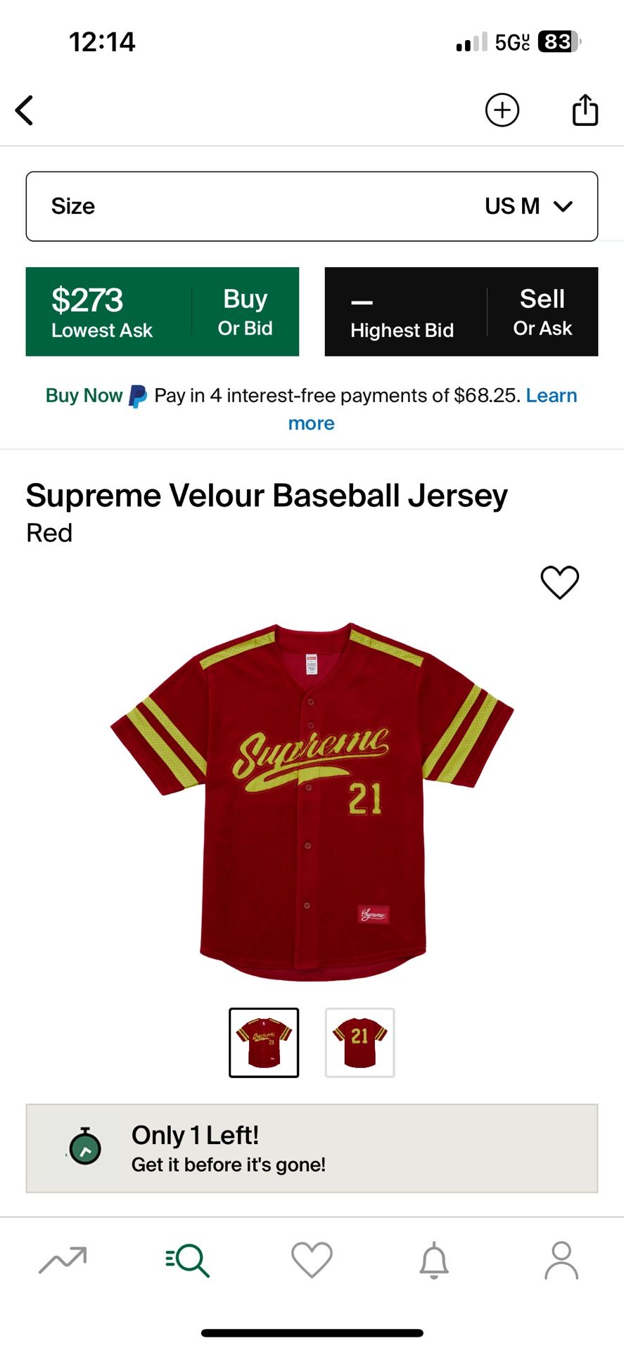Favorite the jersey with the heart icon
This screenshot has height=1350, width=624.
pos(560,582)
